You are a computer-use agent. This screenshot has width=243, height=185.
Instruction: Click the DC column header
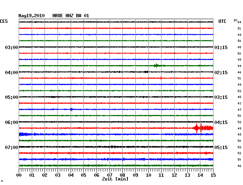click(x=236, y=20)
